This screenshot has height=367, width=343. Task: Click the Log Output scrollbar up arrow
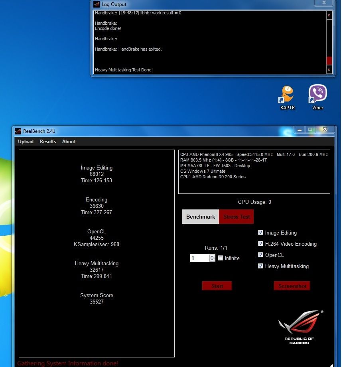[329, 15]
